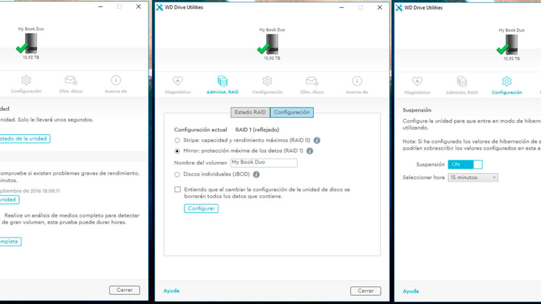Open the Acerca de section
Viewport: 541px width, 304px height.
click(356, 84)
